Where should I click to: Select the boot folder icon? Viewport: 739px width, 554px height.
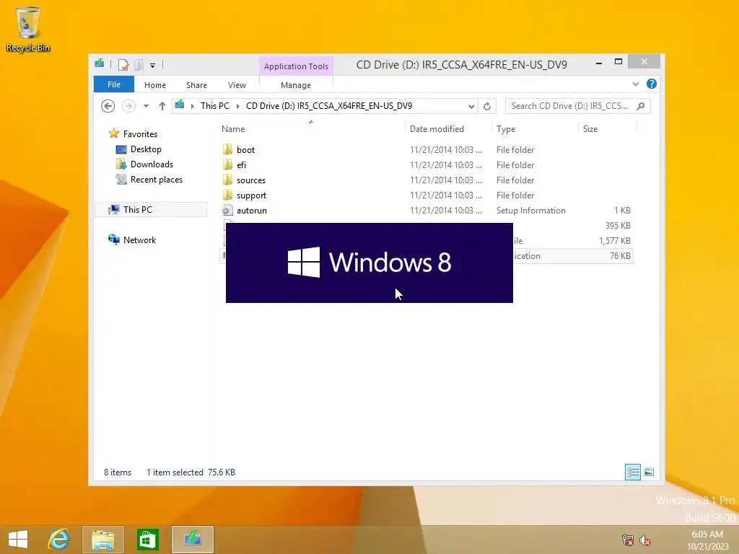point(227,150)
